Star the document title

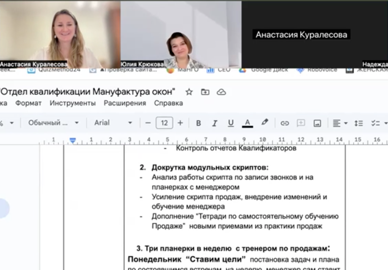pyautogui.click(x=189, y=92)
